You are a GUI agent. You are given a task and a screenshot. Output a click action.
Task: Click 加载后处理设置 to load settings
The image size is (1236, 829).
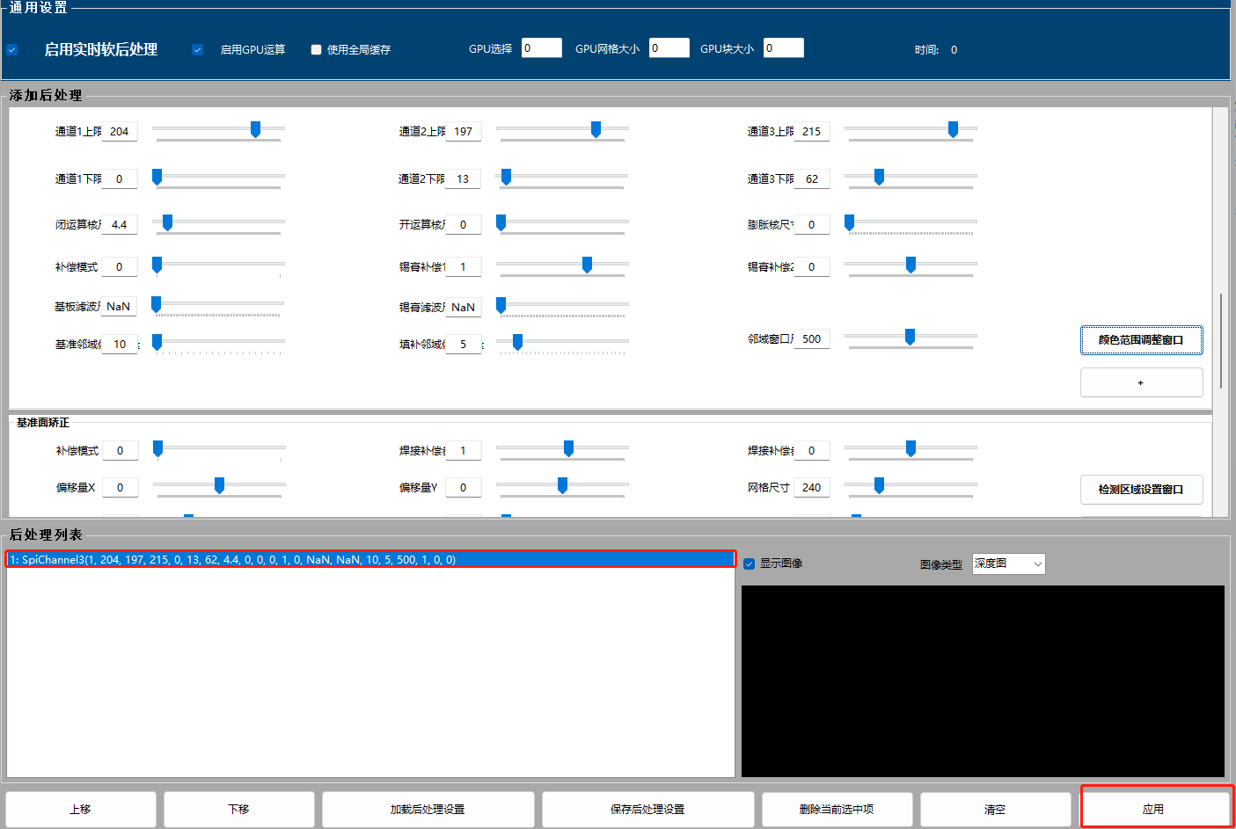[x=428, y=810]
